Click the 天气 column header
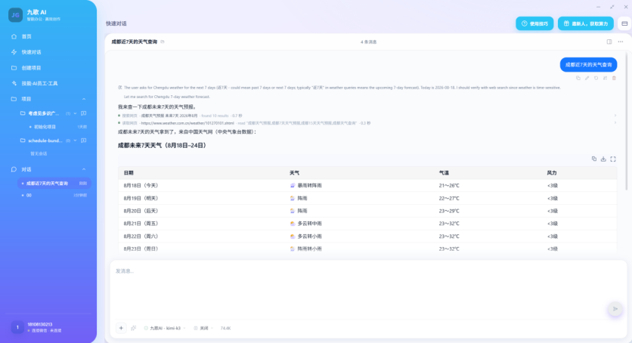 294,173
